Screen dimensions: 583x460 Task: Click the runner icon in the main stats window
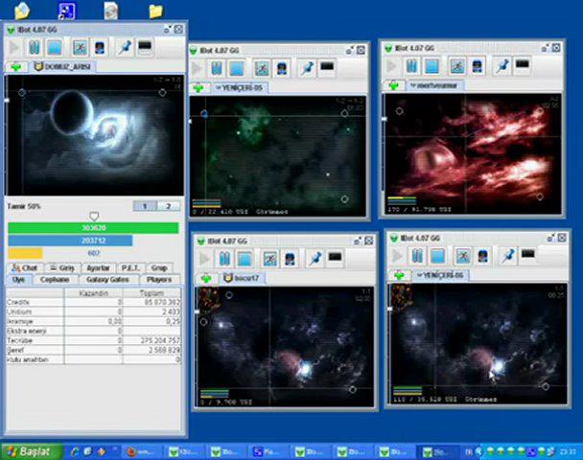pyautogui.click(x=80, y=48)
